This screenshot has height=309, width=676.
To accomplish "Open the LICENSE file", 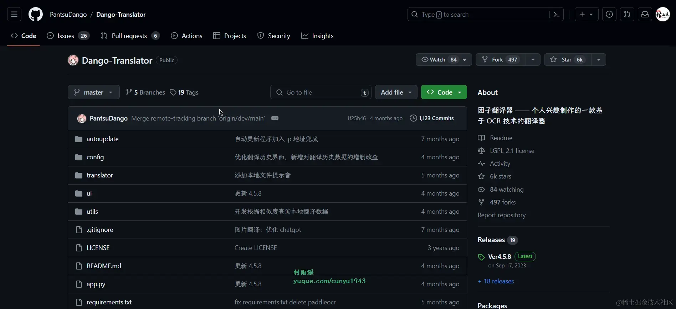I will [x=98, y=248].
